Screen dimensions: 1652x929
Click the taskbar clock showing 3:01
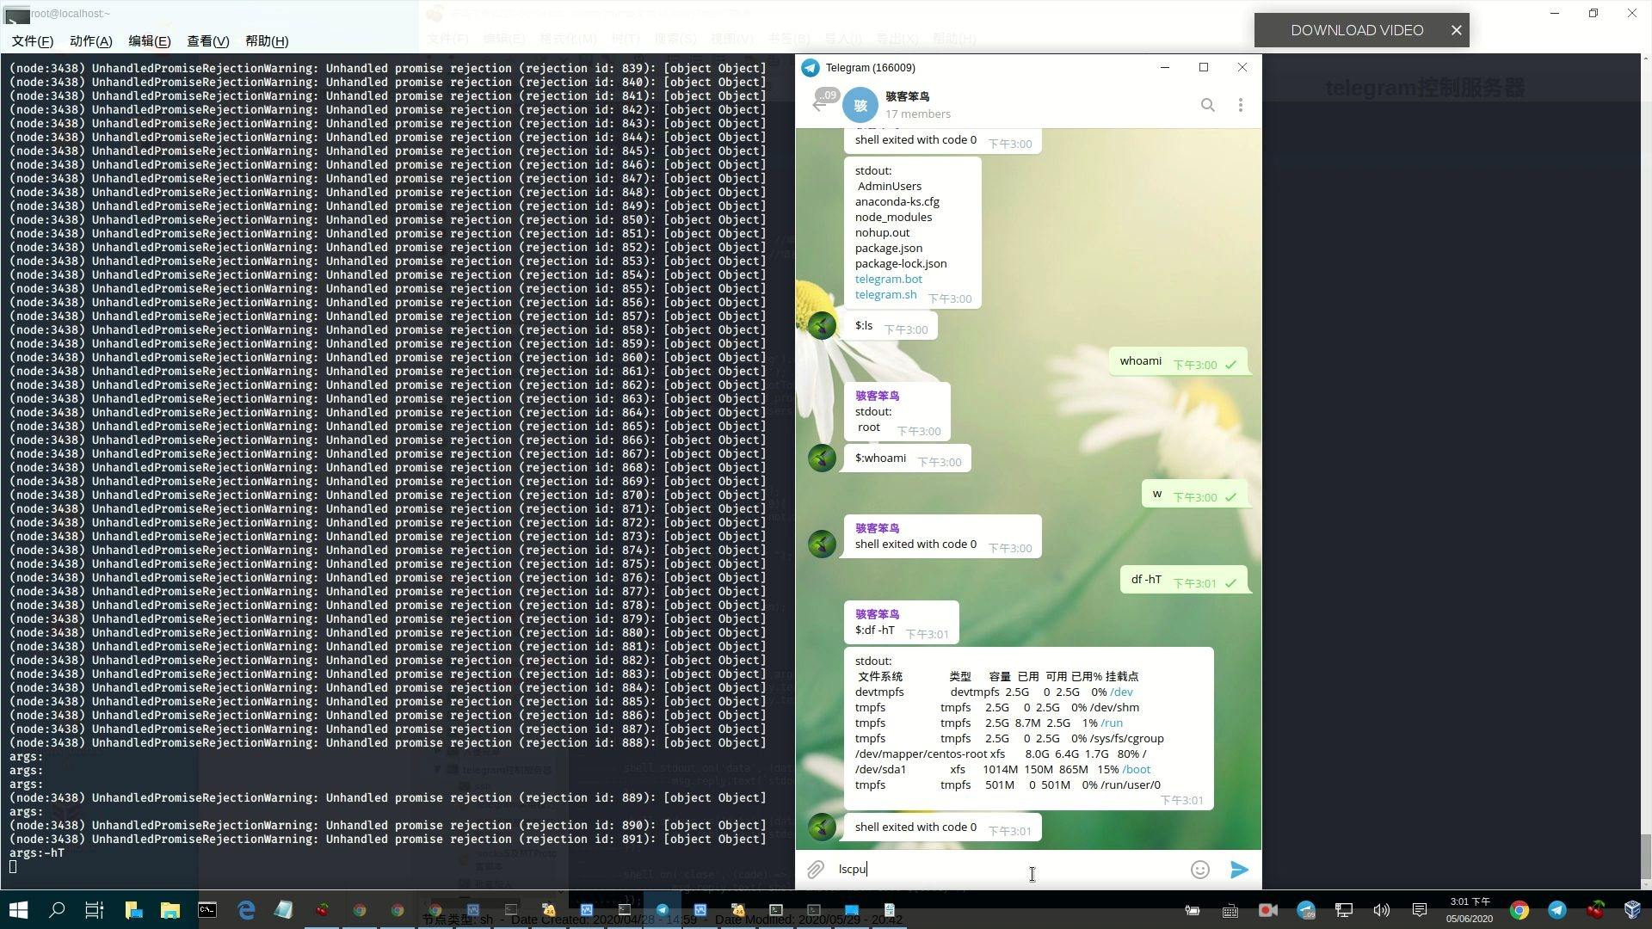1470,910
